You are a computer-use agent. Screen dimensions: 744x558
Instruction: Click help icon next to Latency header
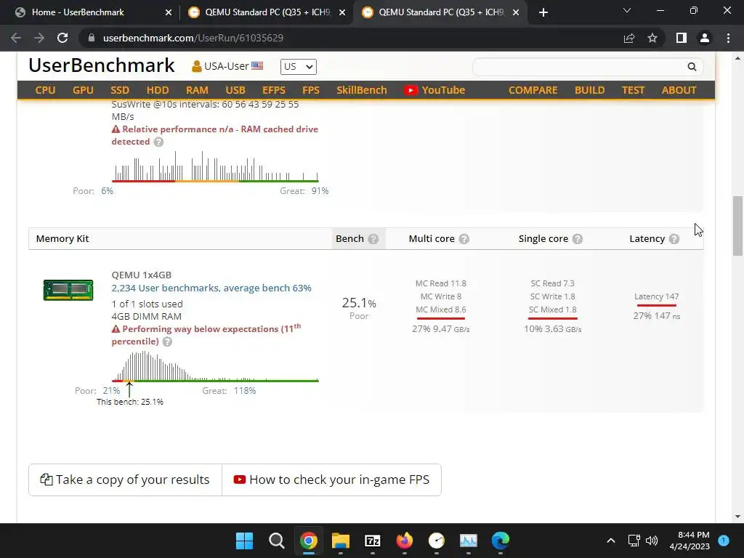pyautogui.click(x=674, y=238)
